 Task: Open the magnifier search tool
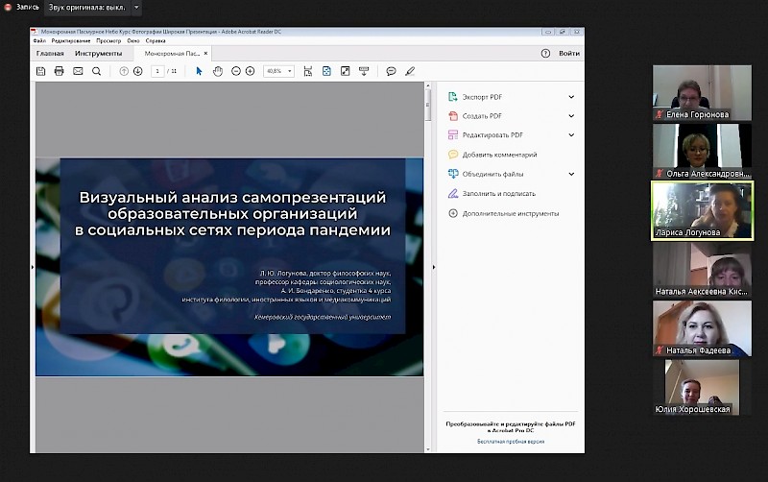tap(96, 71)
